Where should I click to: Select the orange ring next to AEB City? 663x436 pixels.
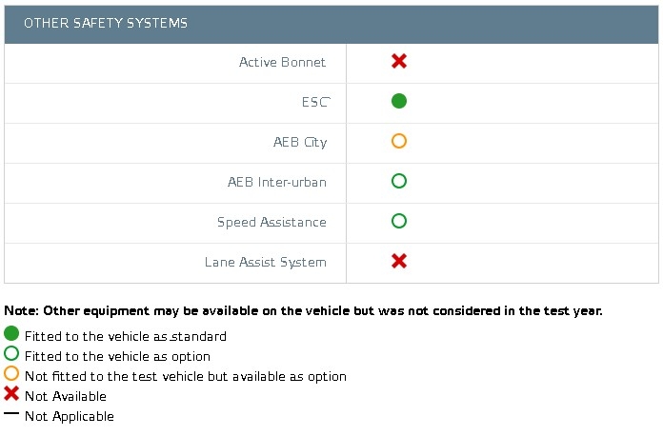(399, 141)
